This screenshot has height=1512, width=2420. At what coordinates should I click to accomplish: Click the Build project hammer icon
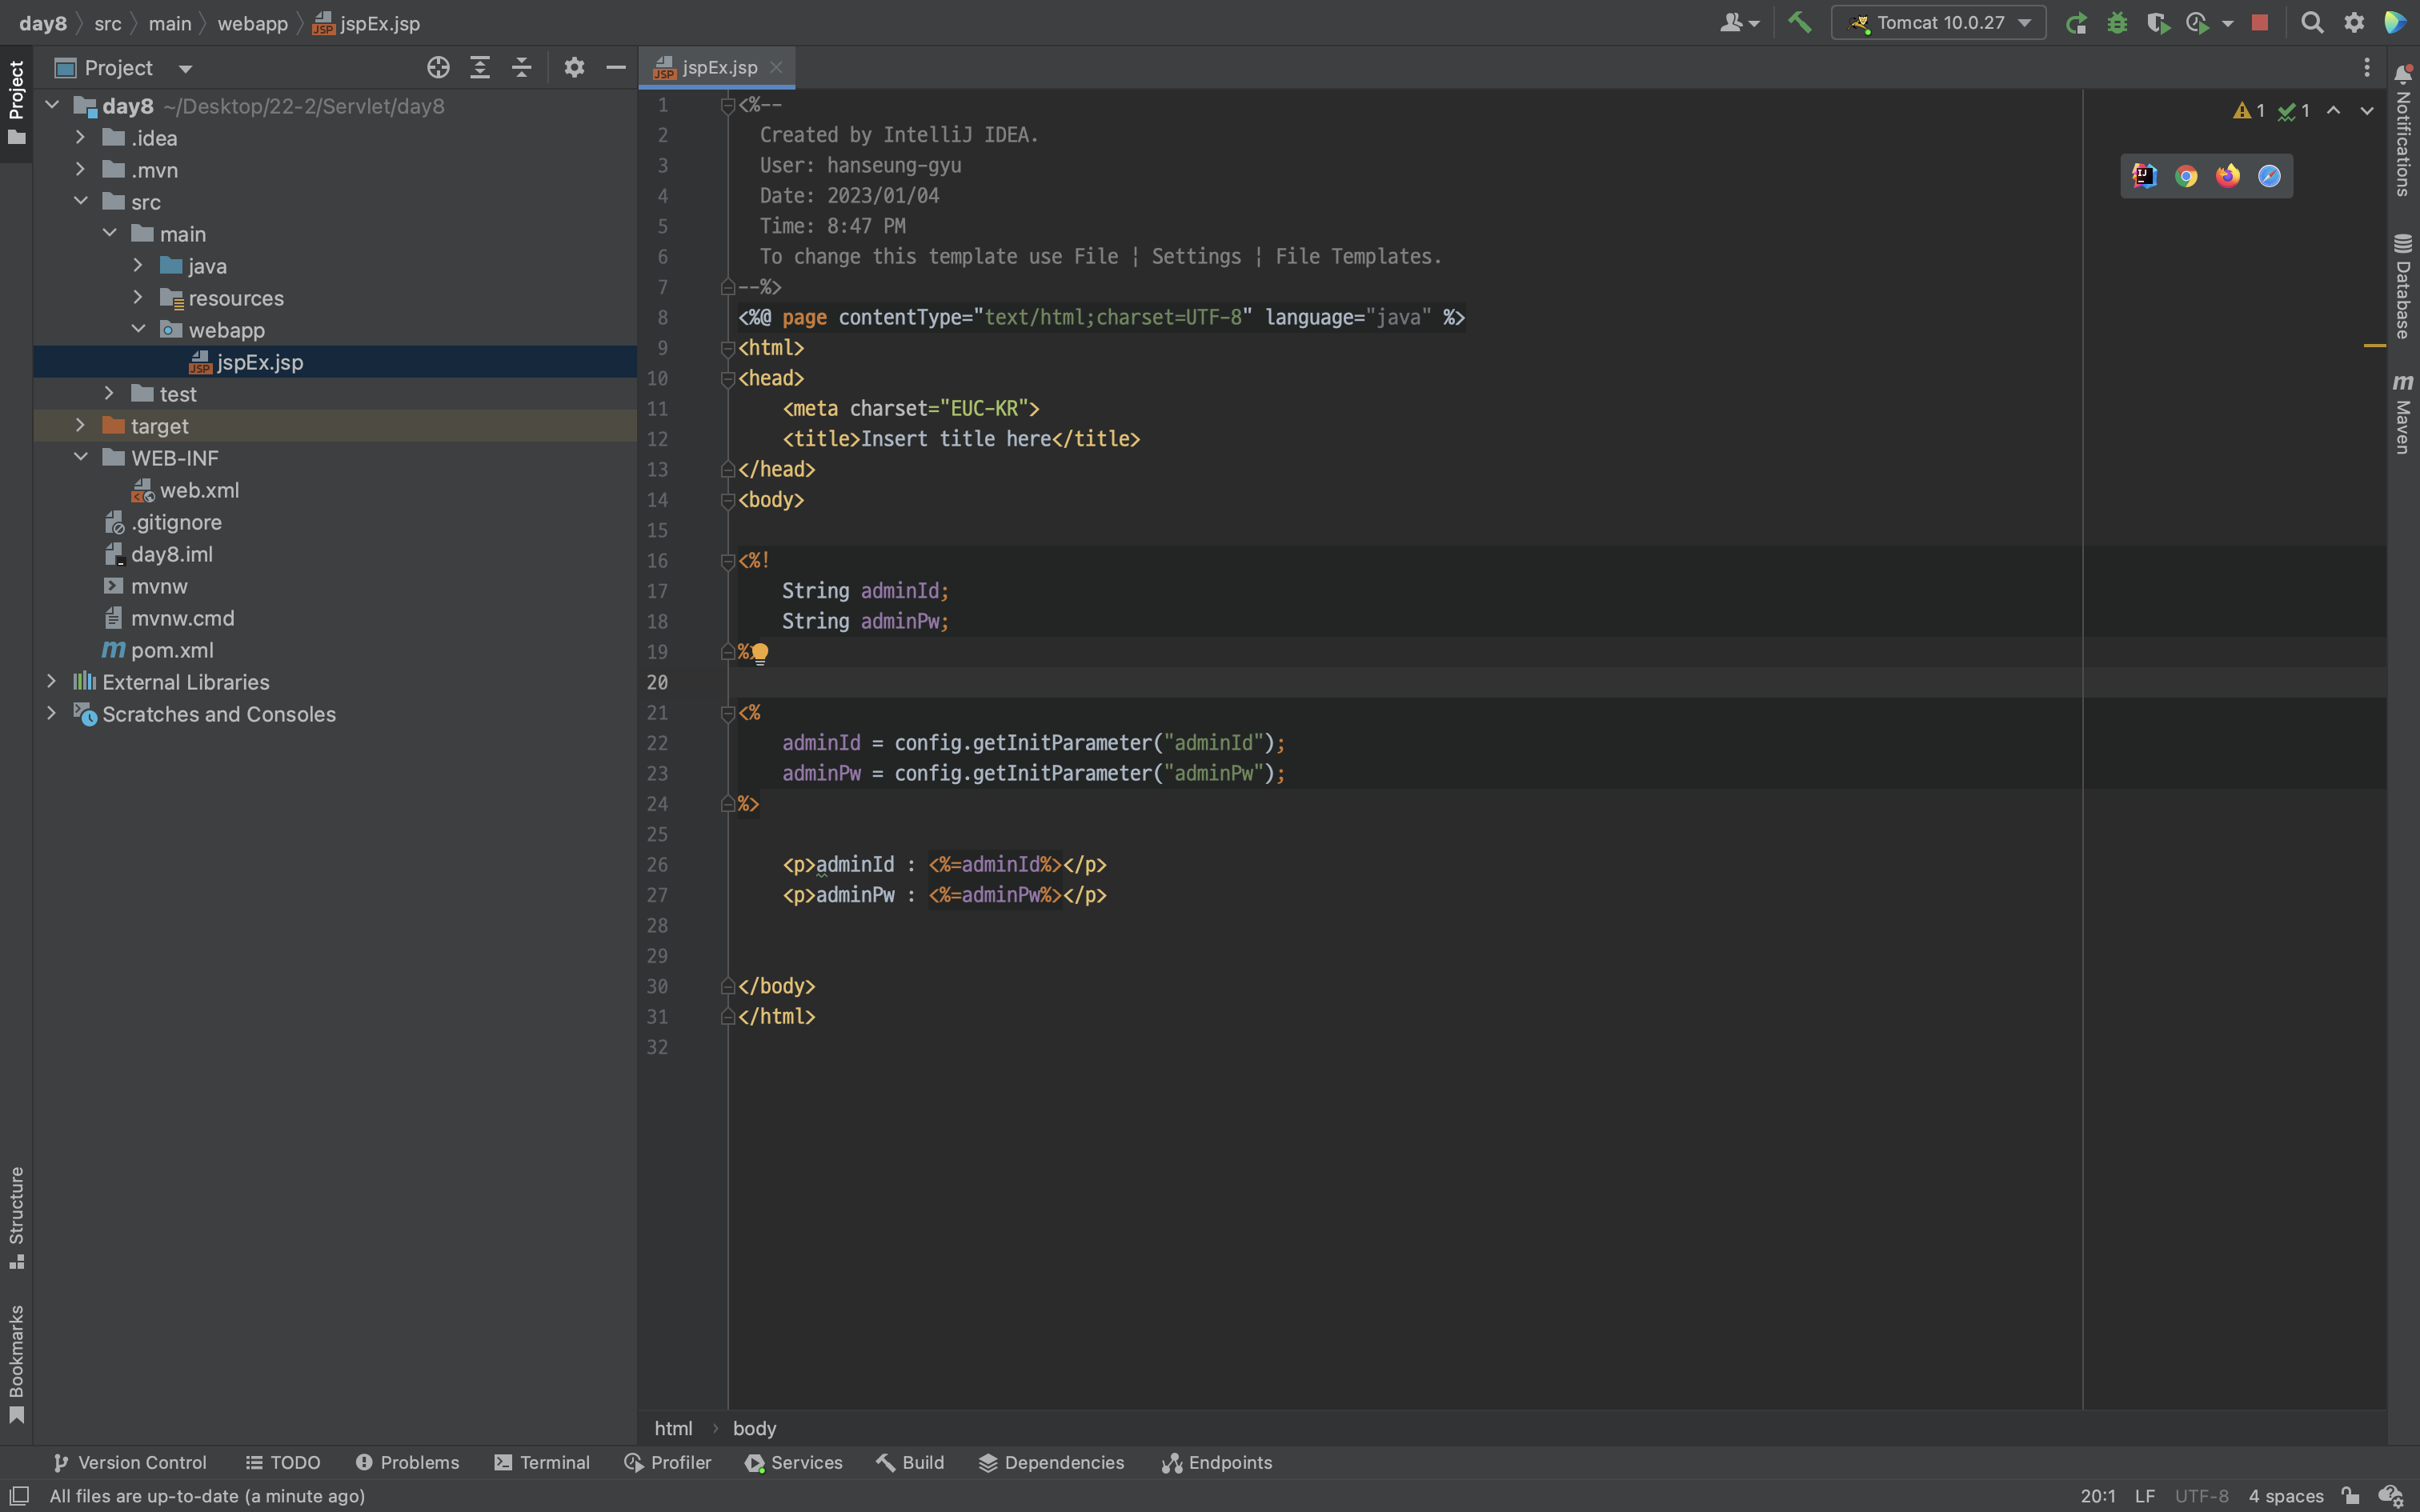[1799, 22]
